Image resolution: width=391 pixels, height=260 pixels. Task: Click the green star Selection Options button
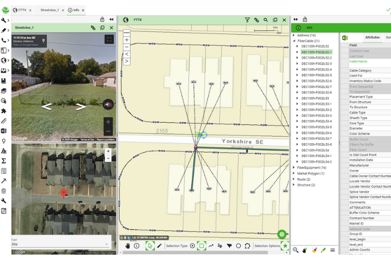click(x=285, y=246)
